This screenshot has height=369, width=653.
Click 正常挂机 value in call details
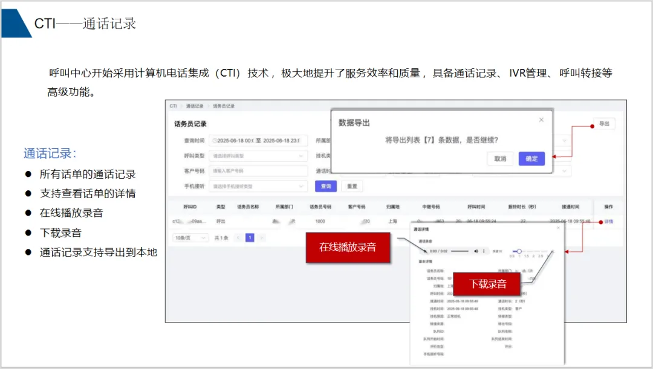454,316
